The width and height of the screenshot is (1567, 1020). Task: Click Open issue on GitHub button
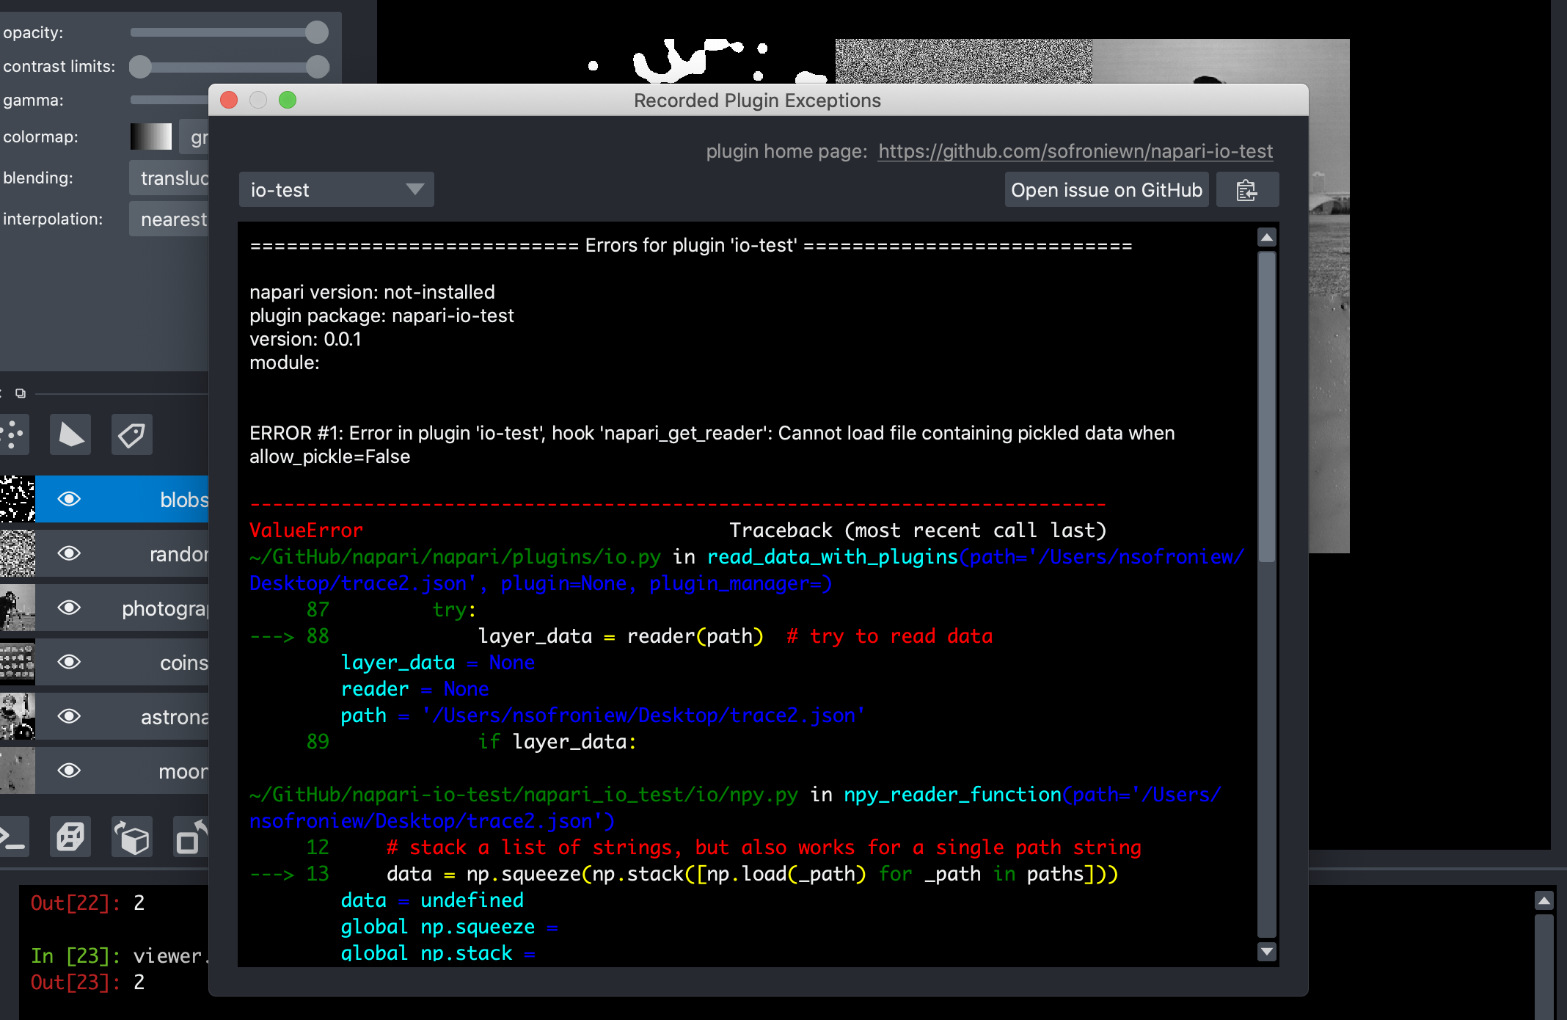1106,190
